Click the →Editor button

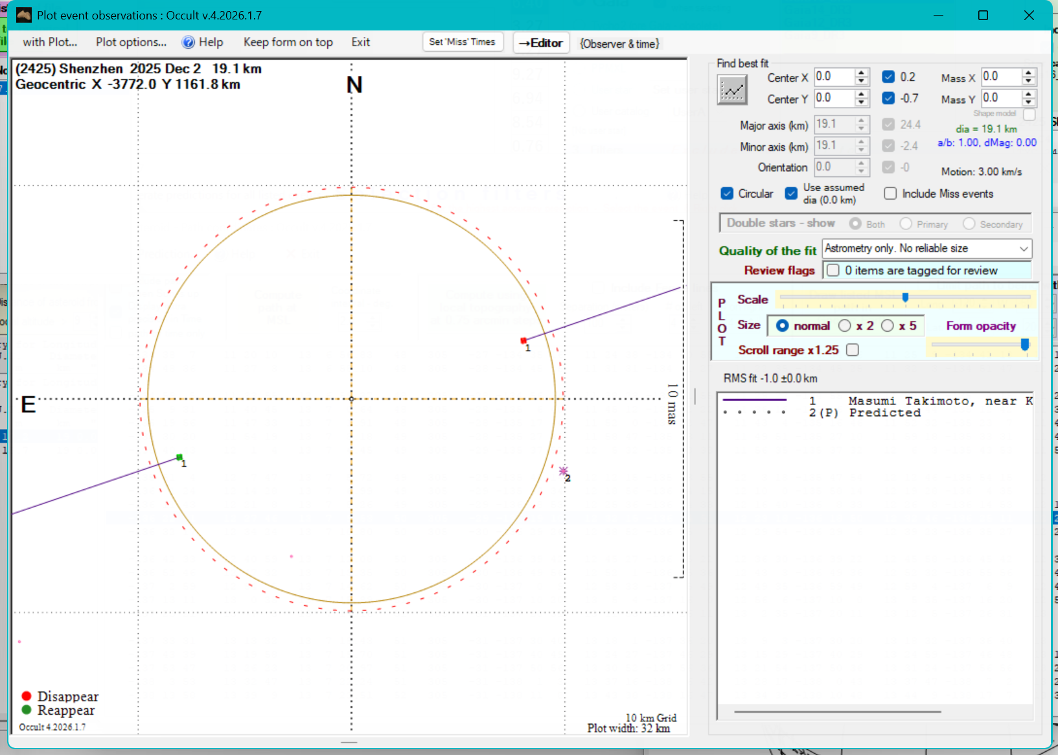coord(541,43)
